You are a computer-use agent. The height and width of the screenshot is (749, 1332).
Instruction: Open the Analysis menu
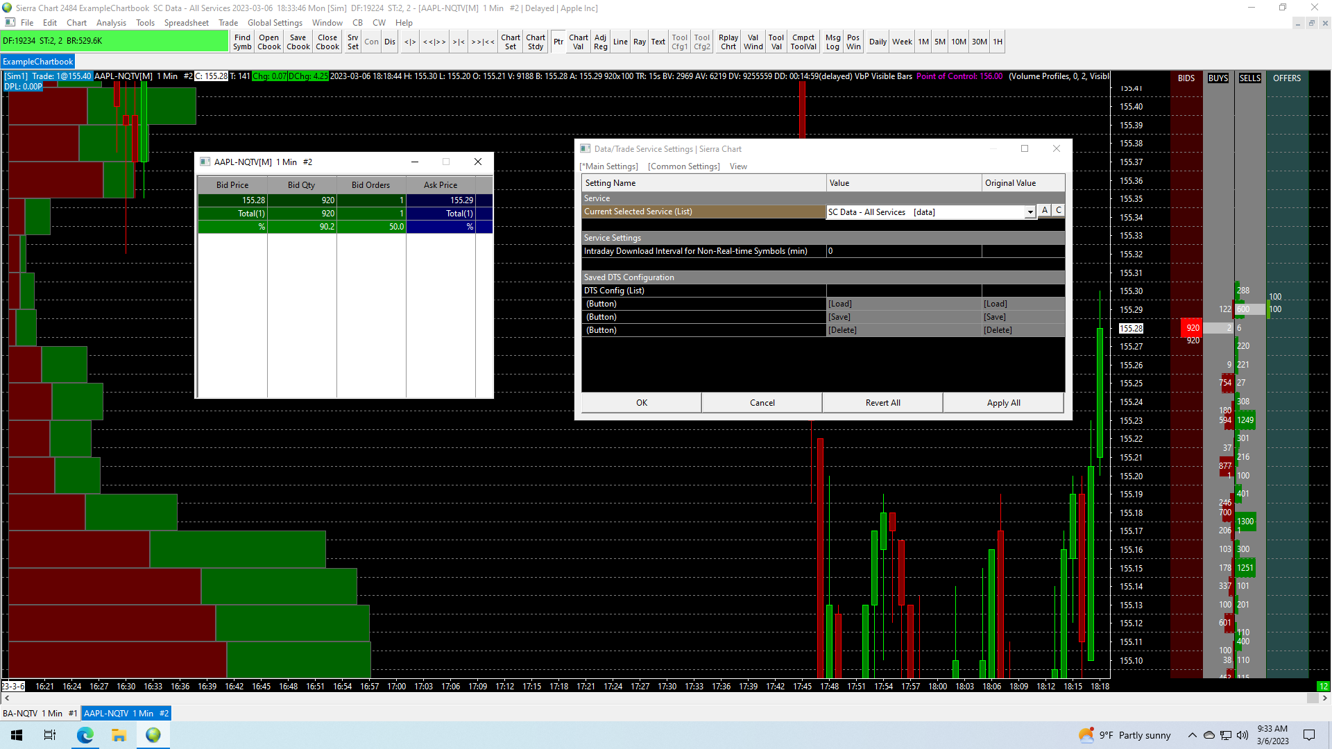pyautogui.click(x=111, y=23)
